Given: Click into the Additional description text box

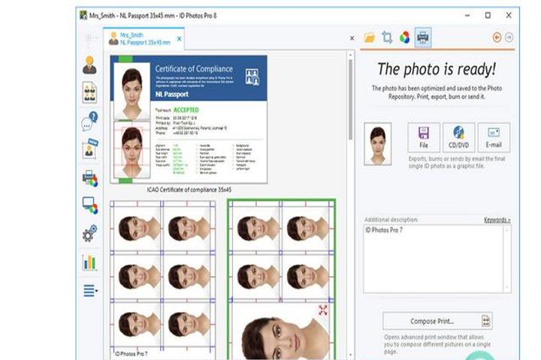Looking at the screenshot, I should pyautogui.click(x=437, y=259).
